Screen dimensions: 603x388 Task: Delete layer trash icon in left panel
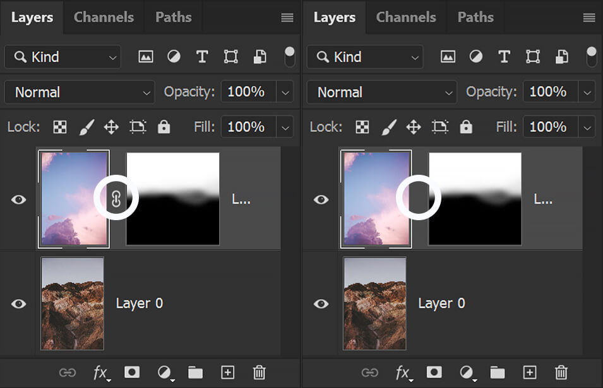[x=260, y=372]
